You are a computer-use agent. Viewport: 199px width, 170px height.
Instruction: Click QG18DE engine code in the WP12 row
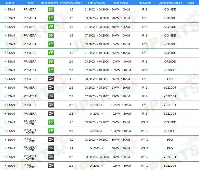(170, 122)
